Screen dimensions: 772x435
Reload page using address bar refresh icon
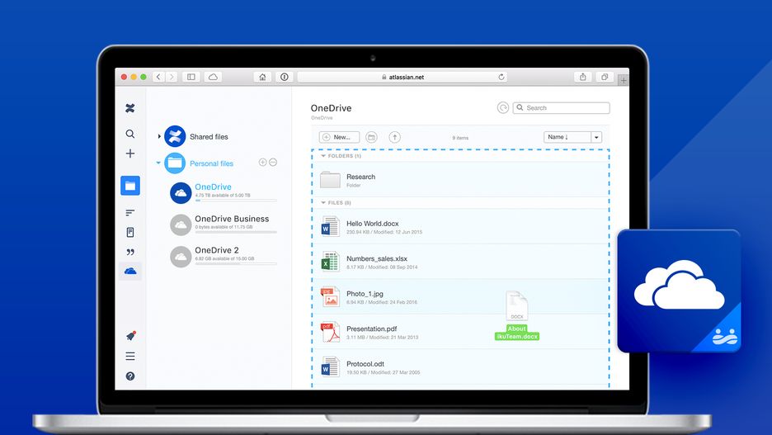pyautogui.click(x=501, y=77)
